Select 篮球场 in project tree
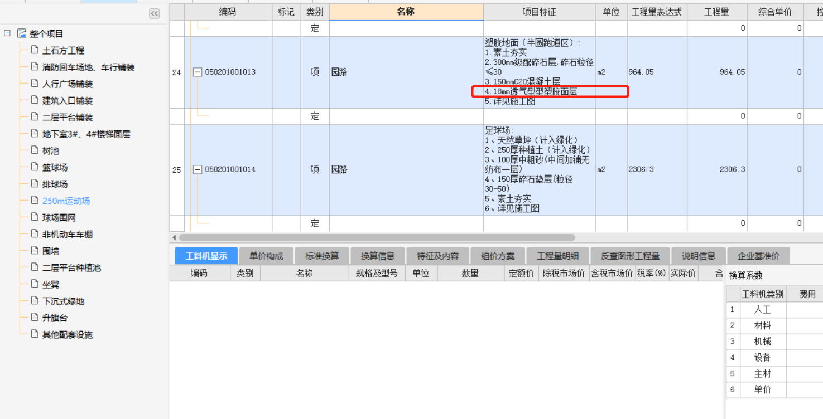This screenshot has height=419, width=823. [x=55, y=167]
